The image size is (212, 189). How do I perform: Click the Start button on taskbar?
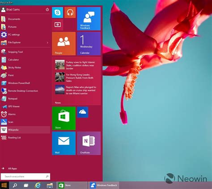point(4,185)
